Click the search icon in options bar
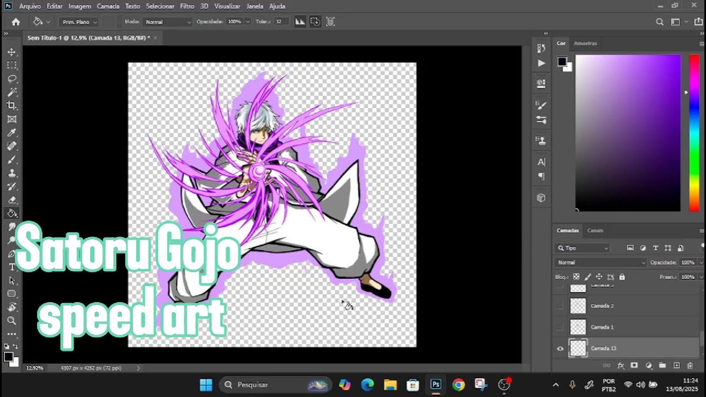 pyautogui.click(x=660, y=22)
